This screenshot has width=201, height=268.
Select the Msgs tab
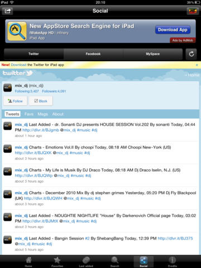click(42, 114)
